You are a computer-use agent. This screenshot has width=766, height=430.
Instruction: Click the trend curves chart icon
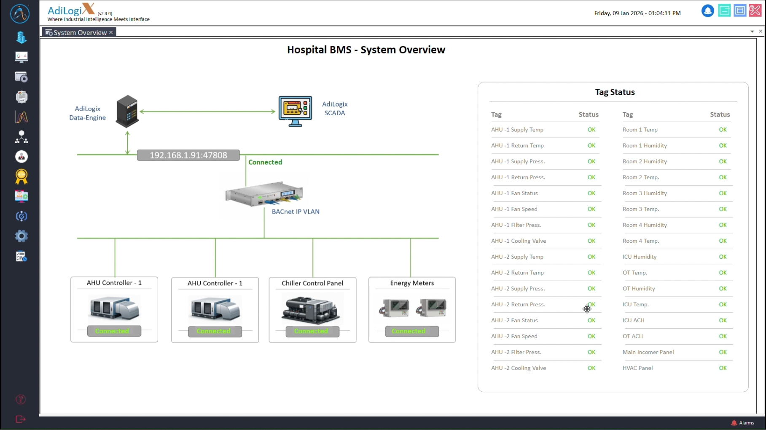click(x=21, y=117)
